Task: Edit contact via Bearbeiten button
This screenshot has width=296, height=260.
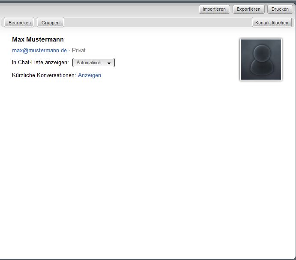Action: [x=19, y=23]
